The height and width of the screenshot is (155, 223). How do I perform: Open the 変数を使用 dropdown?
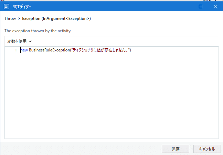pyautogui.click(x=19, y=41)
